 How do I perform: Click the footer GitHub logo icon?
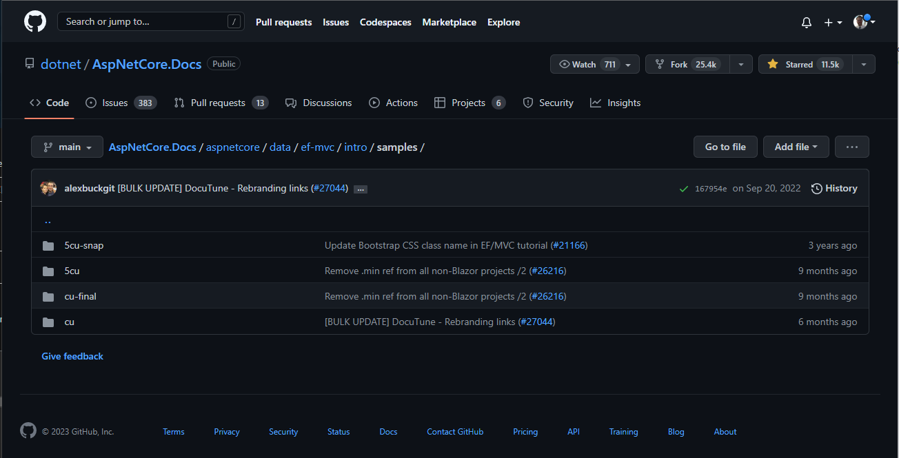click(x=28, y=431)
